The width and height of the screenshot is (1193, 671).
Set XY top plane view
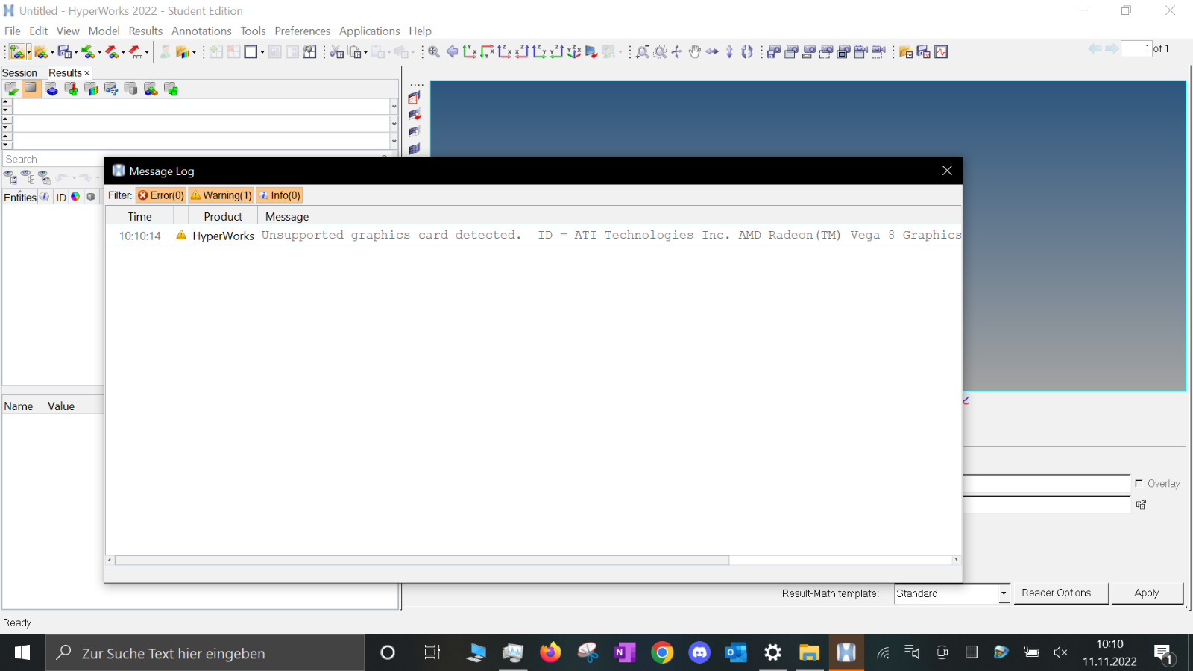point(470,51)
